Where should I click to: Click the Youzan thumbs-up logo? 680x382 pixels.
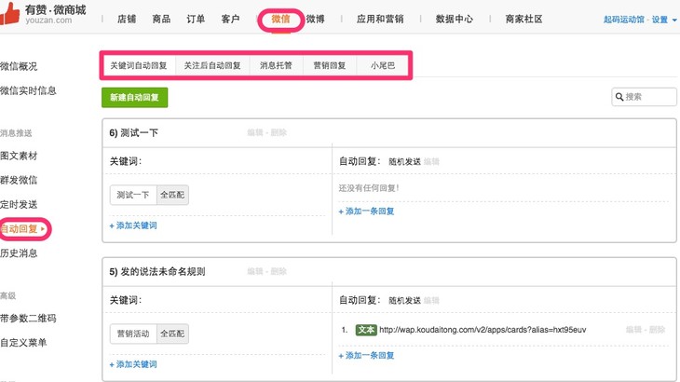tap(11, 16)
